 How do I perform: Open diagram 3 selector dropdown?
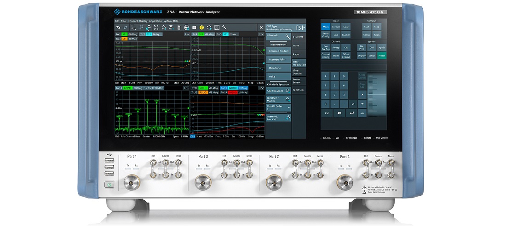(186, 88)
